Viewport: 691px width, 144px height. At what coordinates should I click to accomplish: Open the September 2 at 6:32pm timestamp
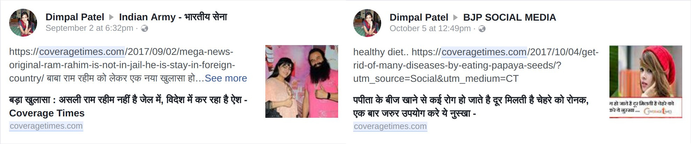(x=89, y=28)
